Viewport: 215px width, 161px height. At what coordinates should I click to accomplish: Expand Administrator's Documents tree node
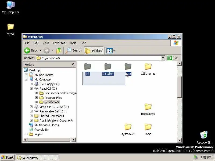tap(31, 120)
